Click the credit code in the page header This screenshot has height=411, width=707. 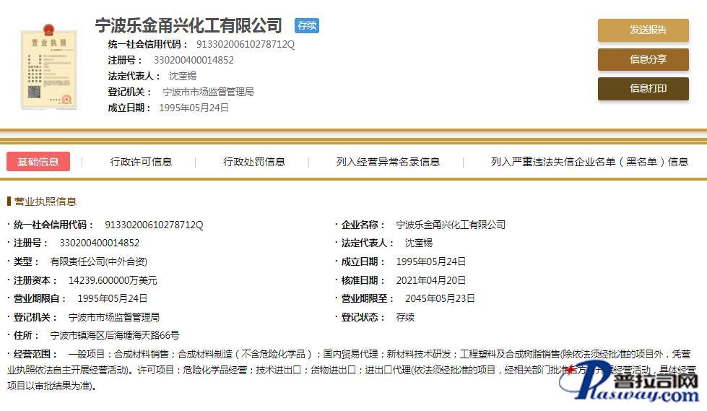[x=246, y=45]
